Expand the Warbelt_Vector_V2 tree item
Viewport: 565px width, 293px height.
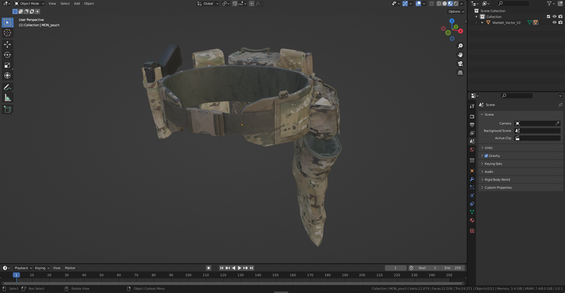pos(482,23)
